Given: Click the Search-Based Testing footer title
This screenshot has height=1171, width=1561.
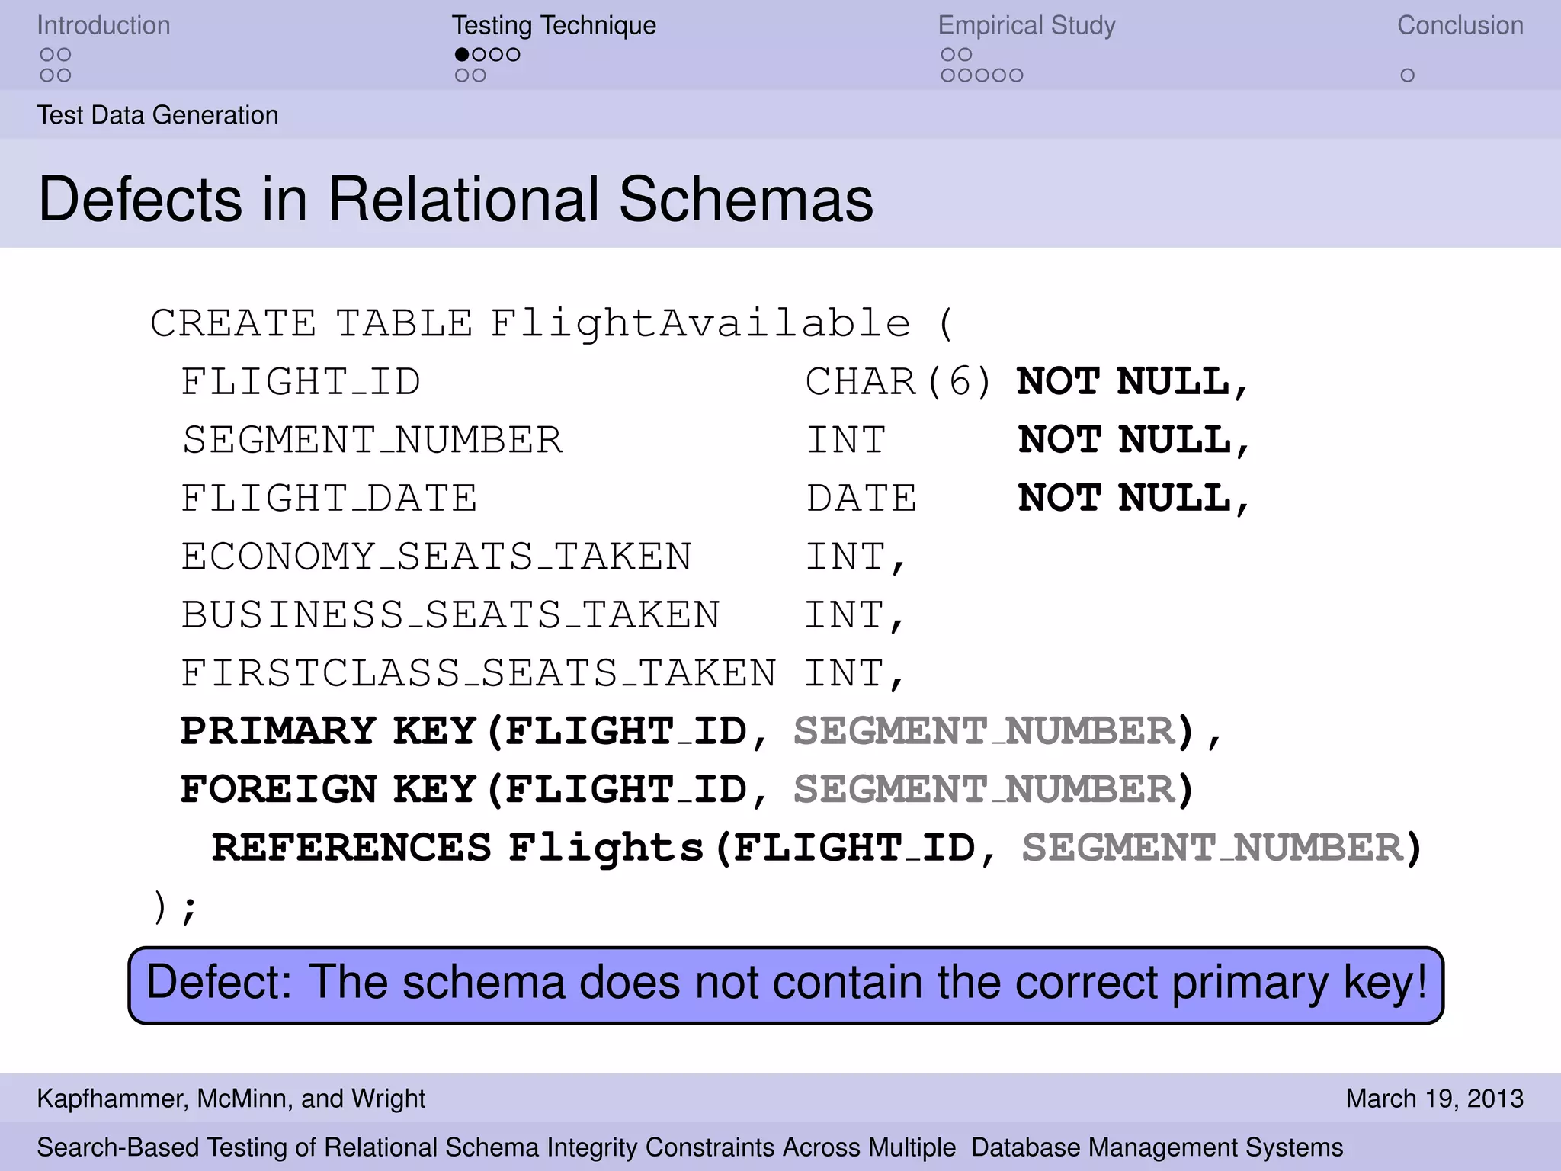Looking at the screenshot, I should pyautogui.click(x=690, y=1147).
